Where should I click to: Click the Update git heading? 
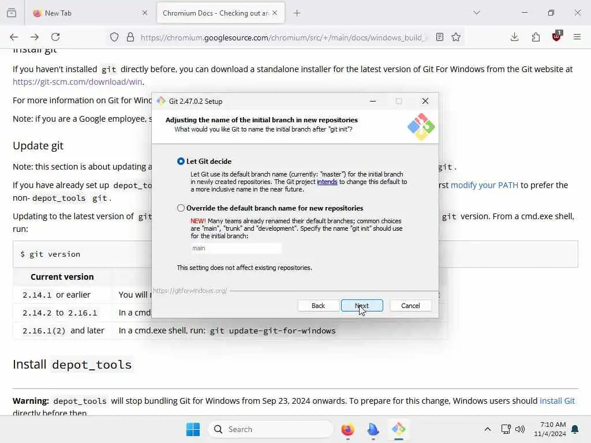click(x=38, y=146)
